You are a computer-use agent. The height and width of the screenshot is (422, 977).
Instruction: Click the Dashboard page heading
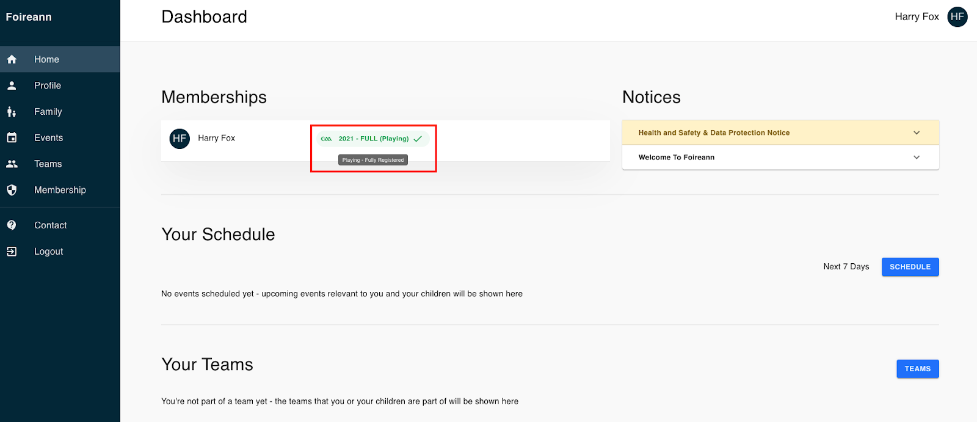pyautogui.click(x=204, y=17)
